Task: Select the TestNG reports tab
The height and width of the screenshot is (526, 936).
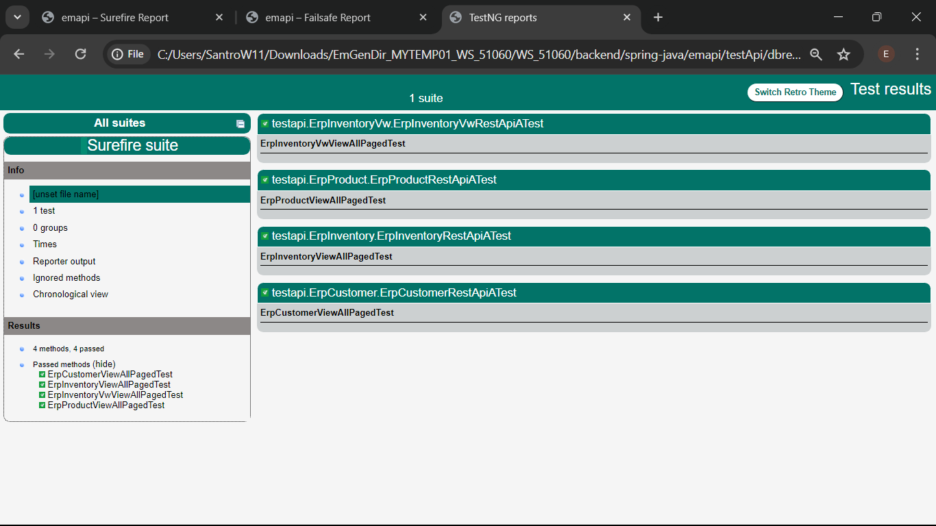Action: point(540,18)
